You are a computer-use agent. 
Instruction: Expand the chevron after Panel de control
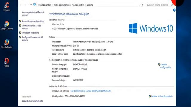click(x=52, y=5)
